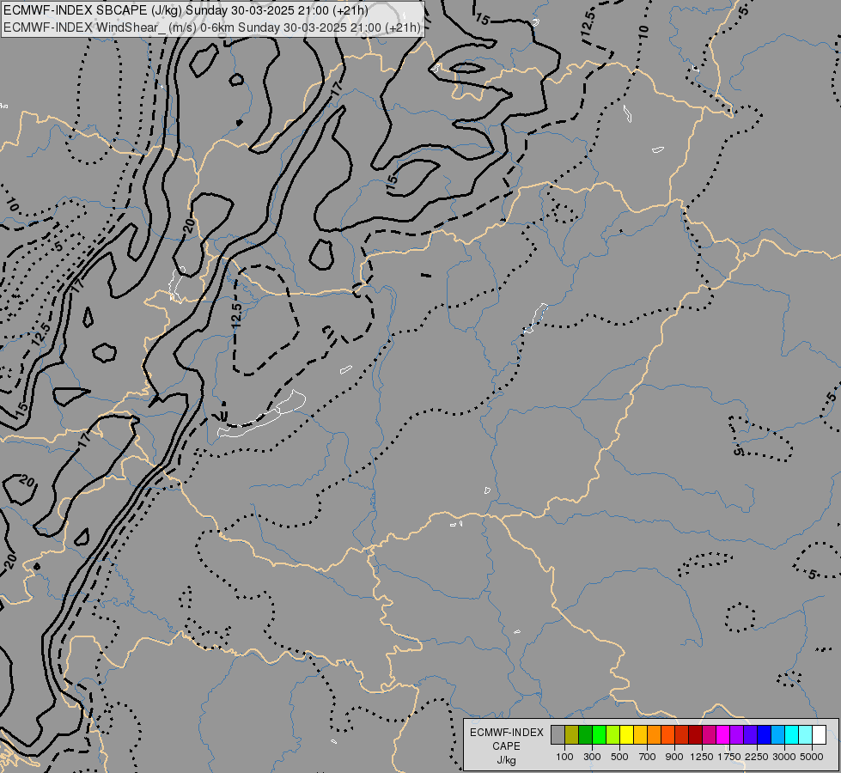This screenshot has width=841, height=773.
Task: Click the olive swatch in the CAPE legend
Action: (572, 735)
